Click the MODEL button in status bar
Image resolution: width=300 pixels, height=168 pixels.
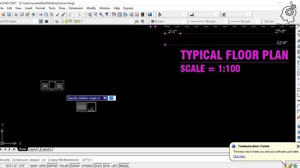tap(124, 166)
